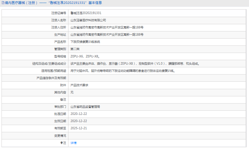249x149 pixels.
Task: Click the 型号规格 label
Action: (x=60, y=56)
